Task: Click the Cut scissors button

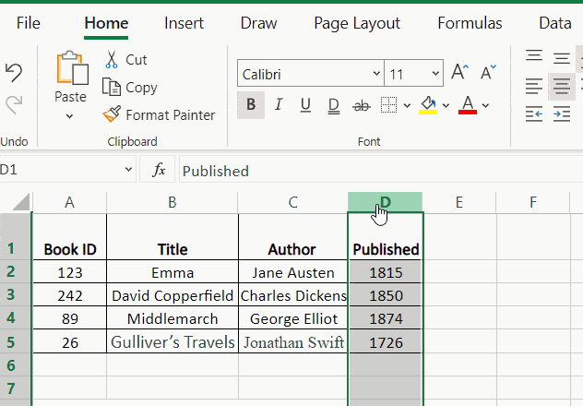Action: tap(125, 59)
